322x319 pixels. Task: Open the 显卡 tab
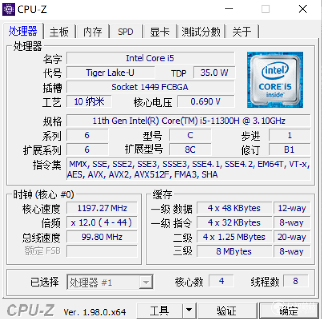[x=160, y=32]
